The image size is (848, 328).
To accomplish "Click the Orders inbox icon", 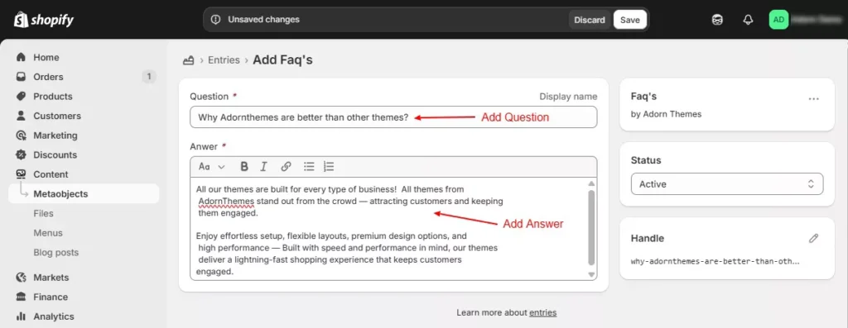I will 21,77.
